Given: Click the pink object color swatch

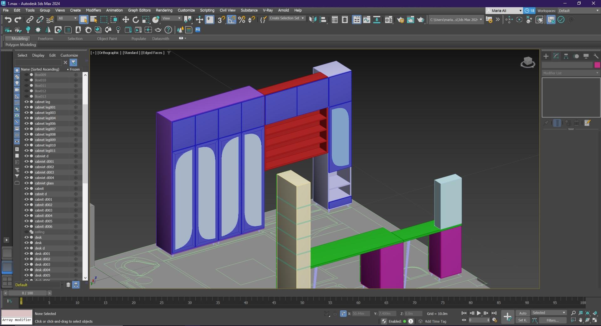Looking at the screenshot, I should (x=597, y=65).
